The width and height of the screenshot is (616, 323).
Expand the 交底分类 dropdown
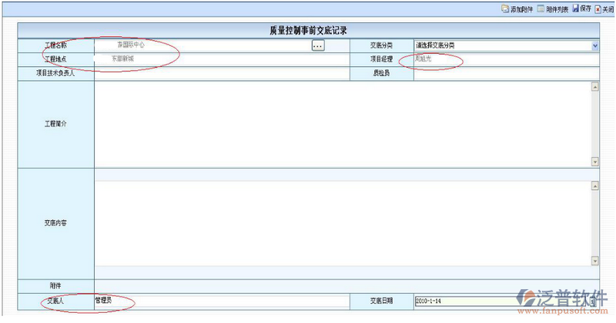click(x=594, y=46)
